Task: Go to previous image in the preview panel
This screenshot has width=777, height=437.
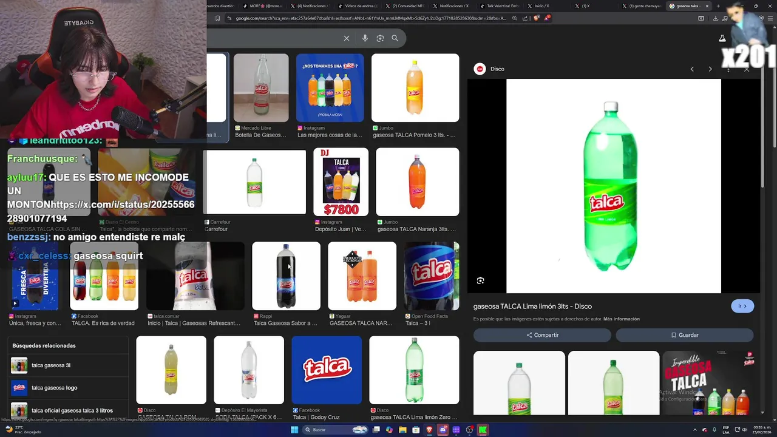Action: click(692, 69)
